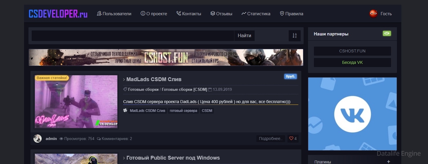Open the CSDEVELOPER.ru logo home link
The height and width of the screenshot is (164, 428).
click(58, 14)
